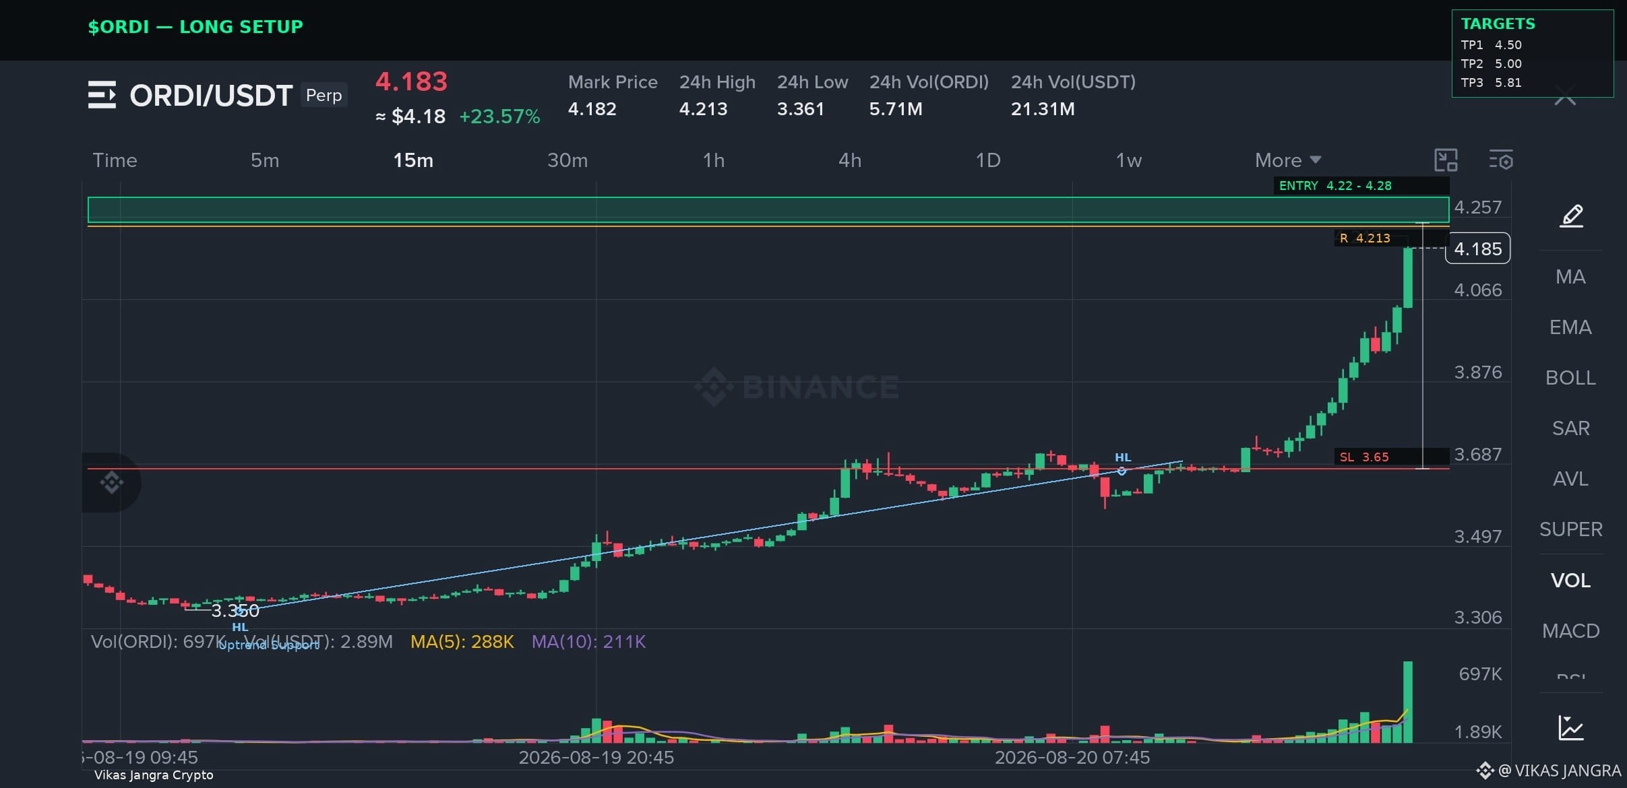Tap the MA(10): 211K volume label
1627x788 pixels.
(588, 642)
